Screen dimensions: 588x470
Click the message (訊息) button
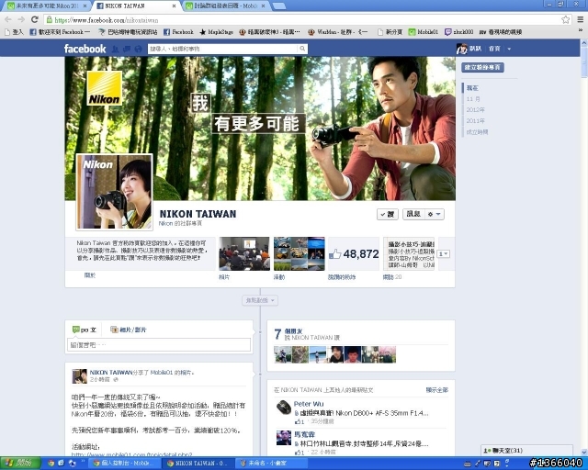(413, 214)
